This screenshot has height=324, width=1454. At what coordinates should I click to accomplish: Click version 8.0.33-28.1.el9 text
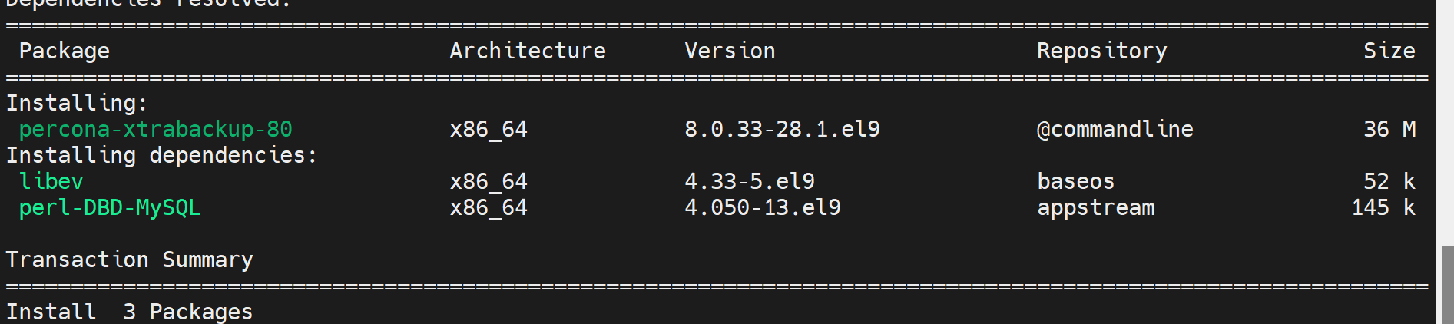pyautogui.click(x=782, y=129)
